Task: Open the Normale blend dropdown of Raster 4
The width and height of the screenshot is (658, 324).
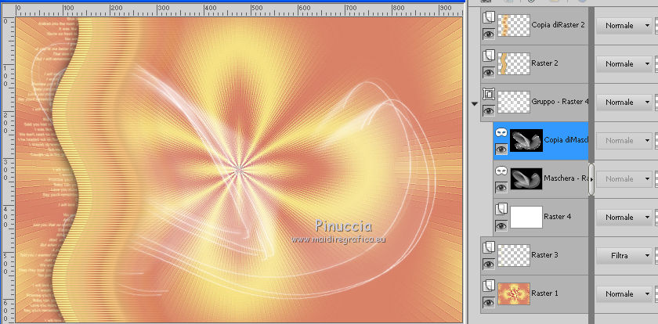Action: click(x=624, y=217)
